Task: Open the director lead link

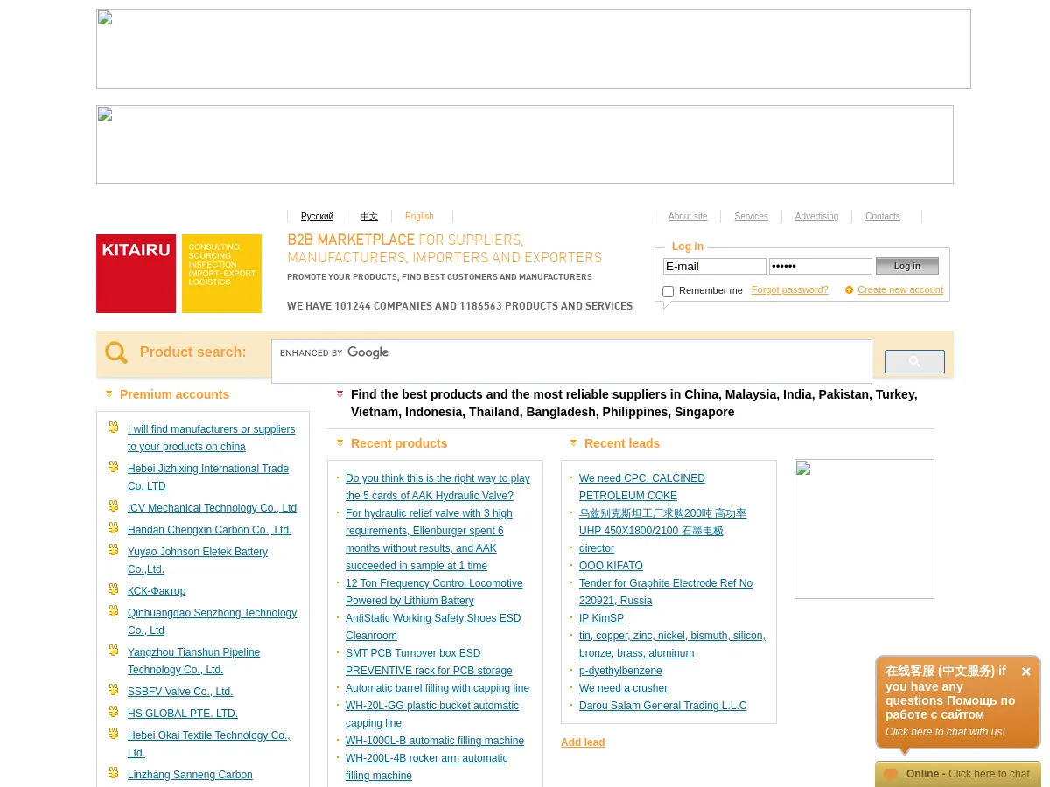Action: 597,548
